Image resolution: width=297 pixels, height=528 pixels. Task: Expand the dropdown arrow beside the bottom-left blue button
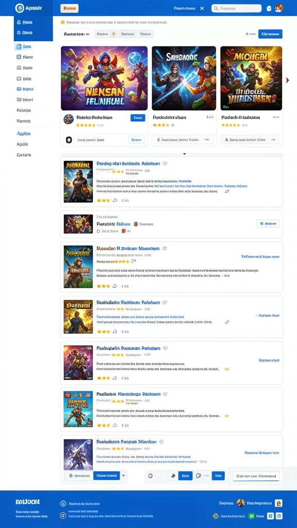point(123,475)
